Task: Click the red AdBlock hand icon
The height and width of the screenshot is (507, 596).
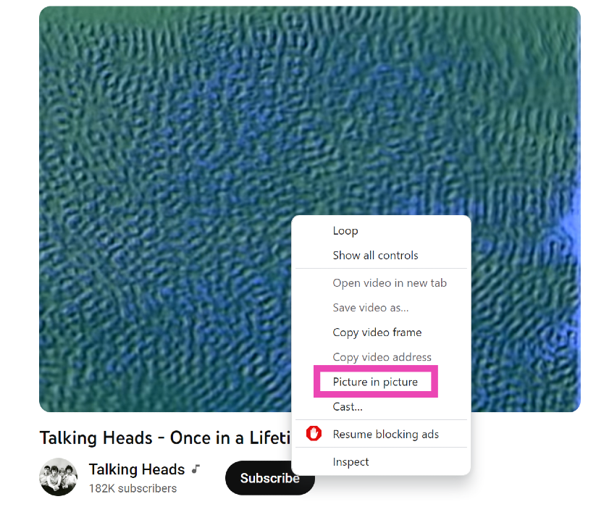Action: coord(314,433)
